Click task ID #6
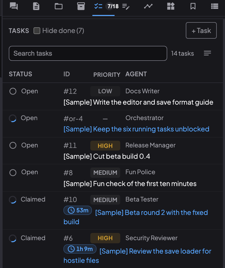 [68, 238]
